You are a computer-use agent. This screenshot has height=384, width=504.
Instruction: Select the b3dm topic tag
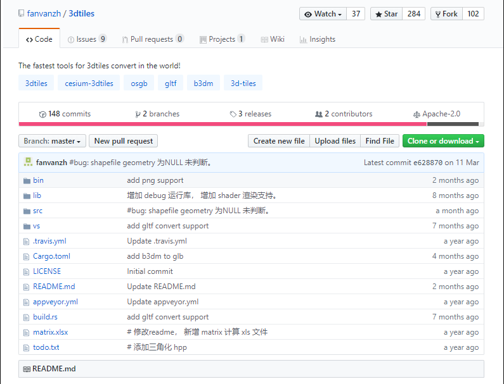click(x=203, y=83)
